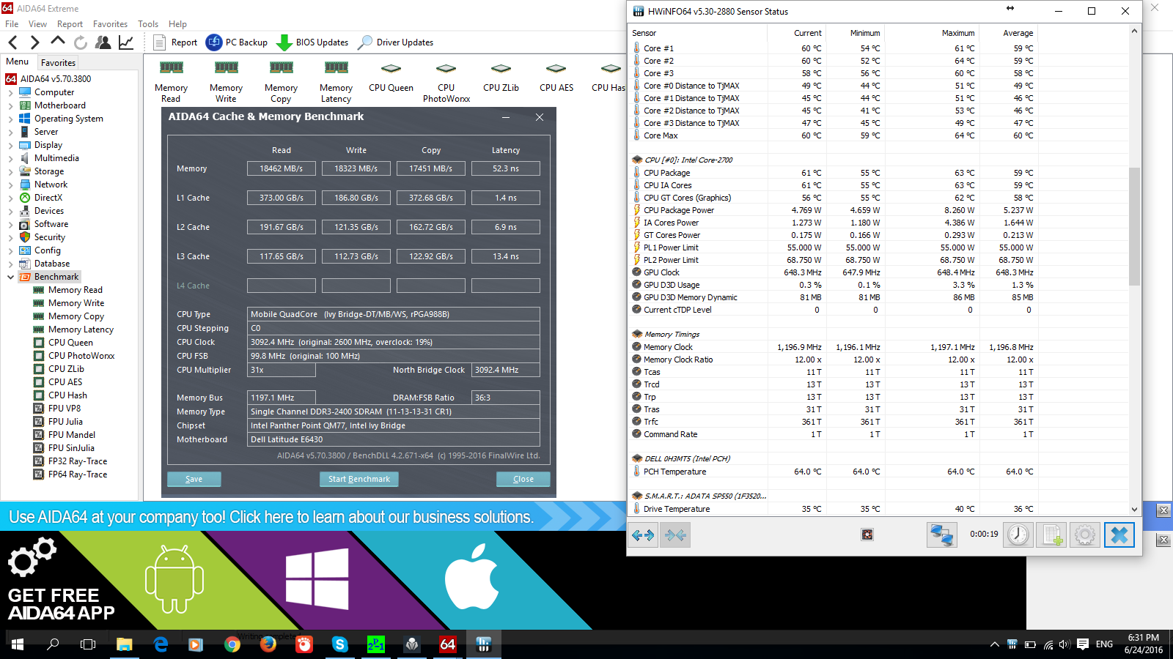The image size is (1173, 659).
Task: Open Driver Updates in the toolbar
Action: [x=396, y=42]
